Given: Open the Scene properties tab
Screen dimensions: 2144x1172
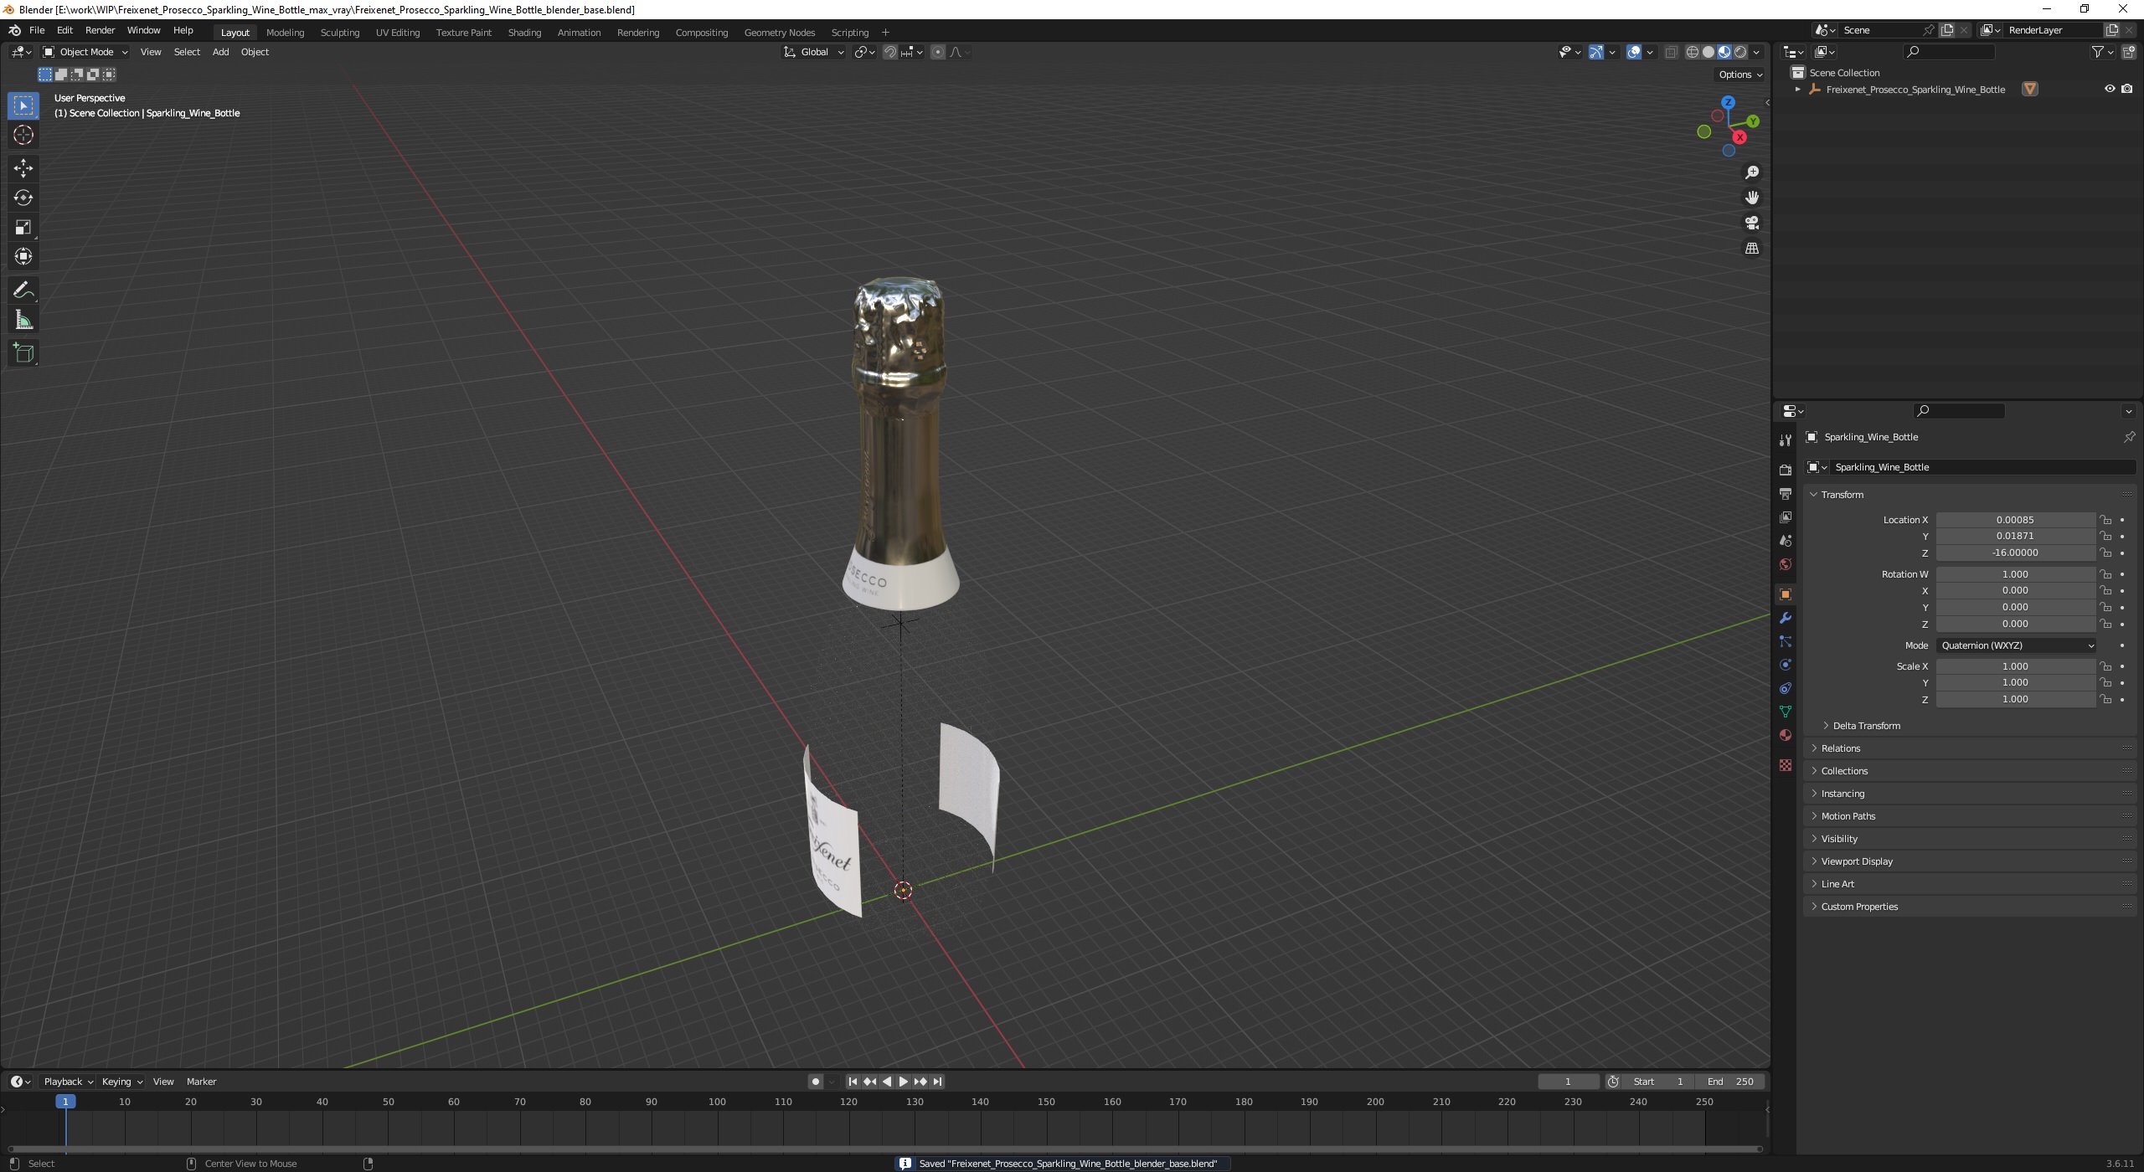Looking at the screenshot, I should coord(1786,541).
